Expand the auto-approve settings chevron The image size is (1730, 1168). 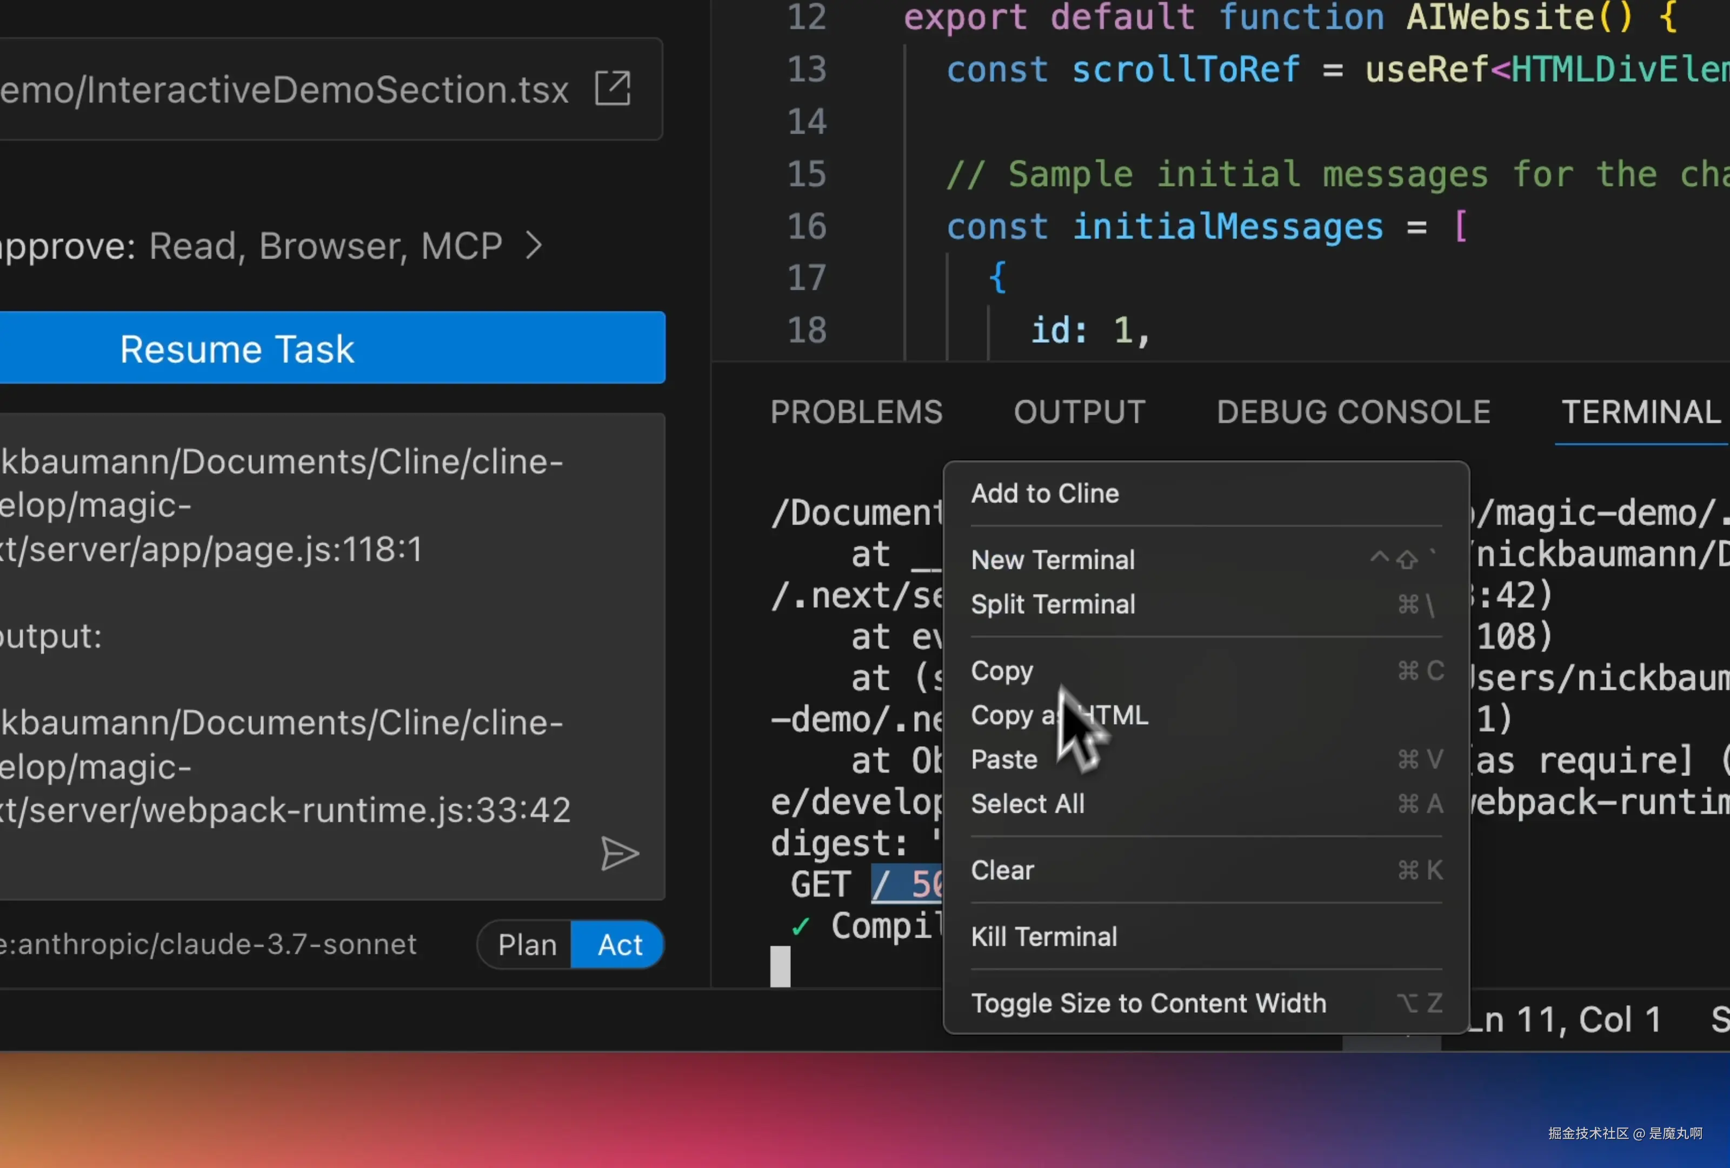(x=533, y=245)
